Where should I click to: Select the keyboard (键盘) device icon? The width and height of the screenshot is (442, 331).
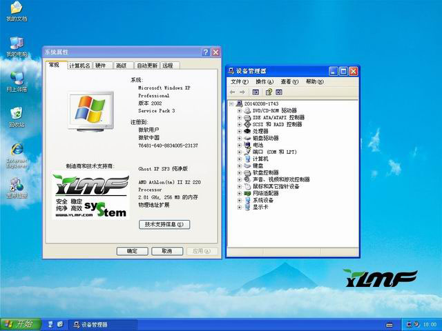click(x=247, y=165)
